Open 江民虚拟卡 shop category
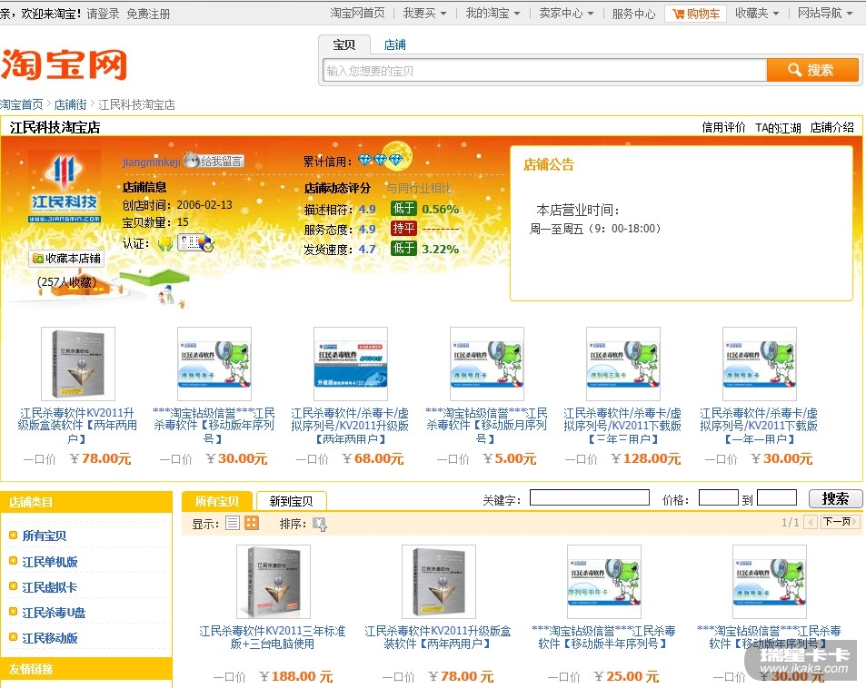Image resolution: width=866 pixels, height=688 pixels. coord(50,587)
